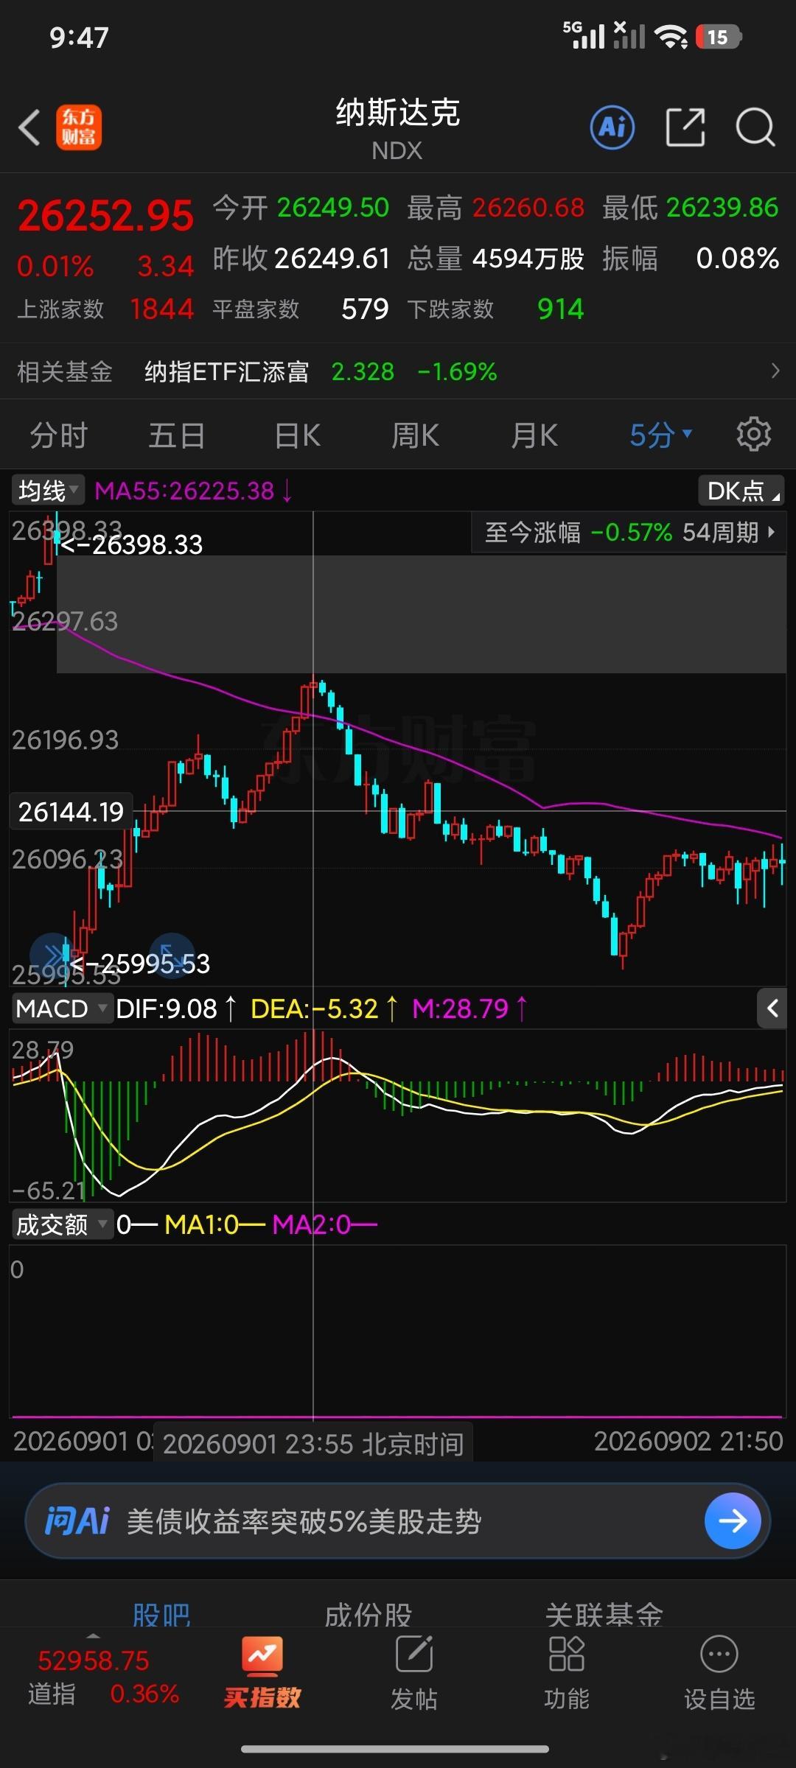
Task: Tap the 5G signal status icon
Action: pos(584,35)
